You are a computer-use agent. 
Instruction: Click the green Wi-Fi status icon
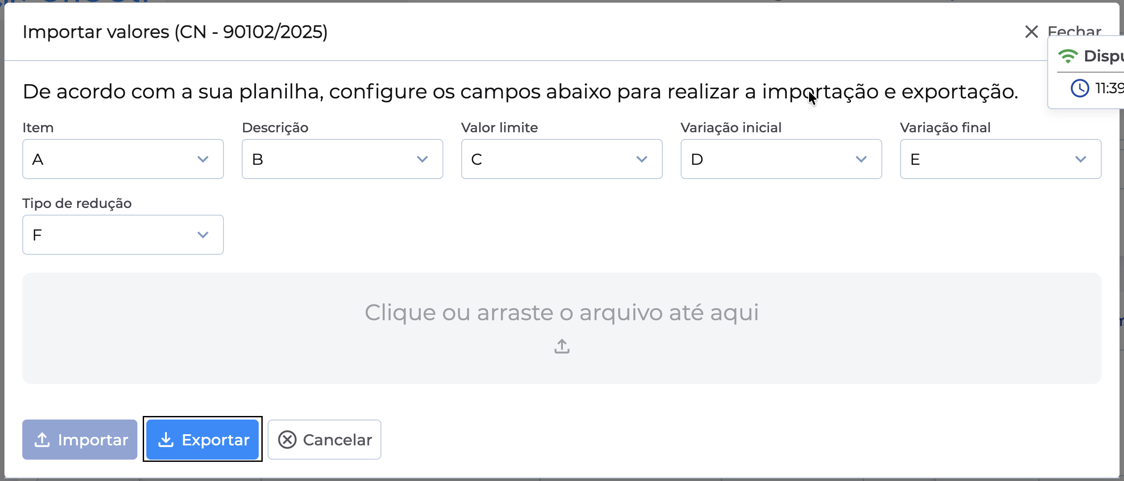point(1068,56)
